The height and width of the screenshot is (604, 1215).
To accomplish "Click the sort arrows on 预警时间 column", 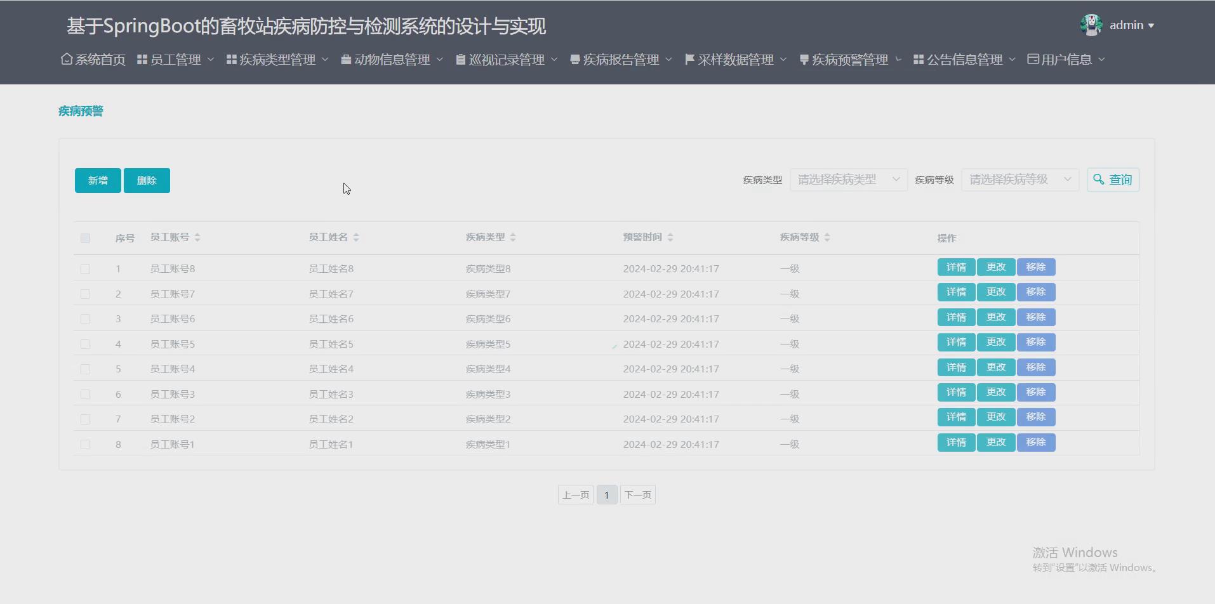I will tap(672, 237).
